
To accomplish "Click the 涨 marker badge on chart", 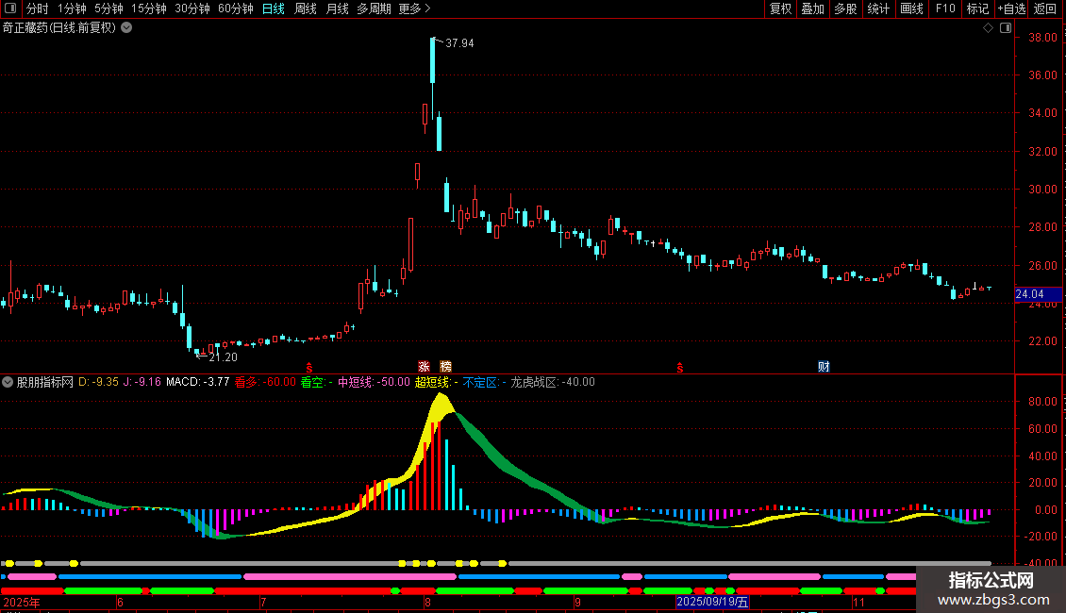I will tap(424, 366).
